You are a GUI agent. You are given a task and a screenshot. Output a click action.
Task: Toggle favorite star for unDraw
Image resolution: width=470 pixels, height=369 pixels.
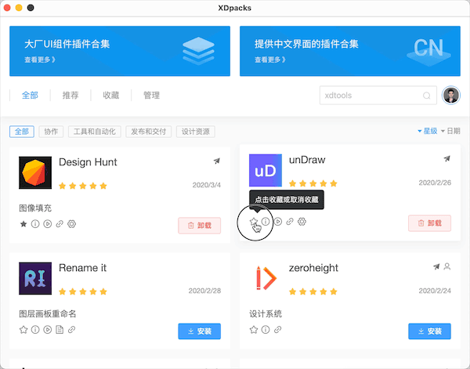point(254,222)
